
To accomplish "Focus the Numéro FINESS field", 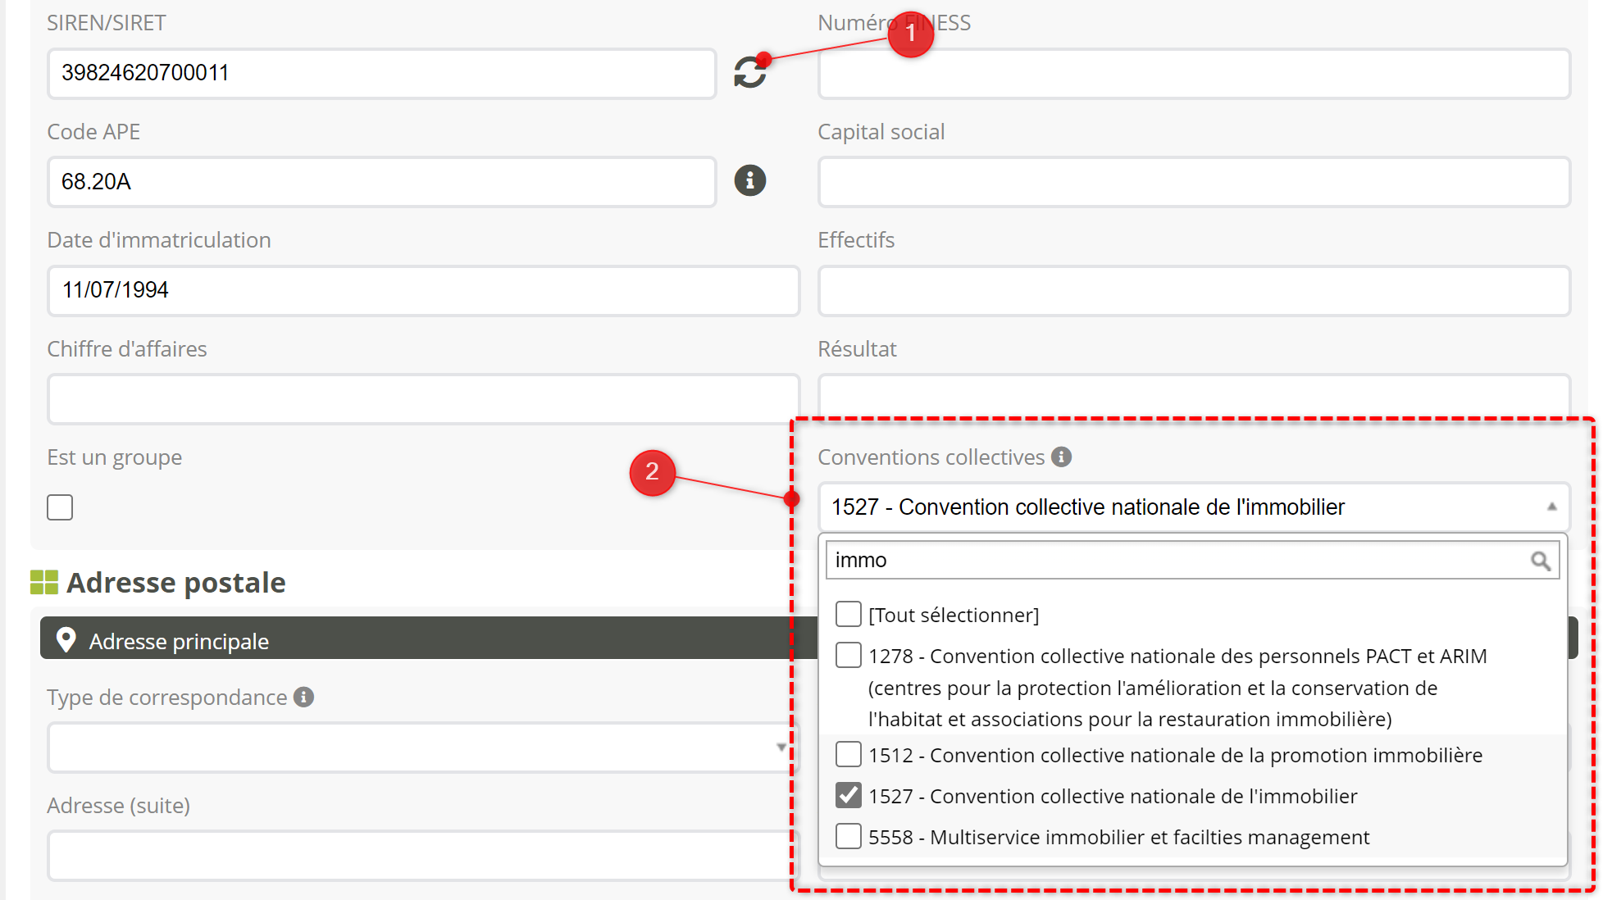I will (1193, 74).
